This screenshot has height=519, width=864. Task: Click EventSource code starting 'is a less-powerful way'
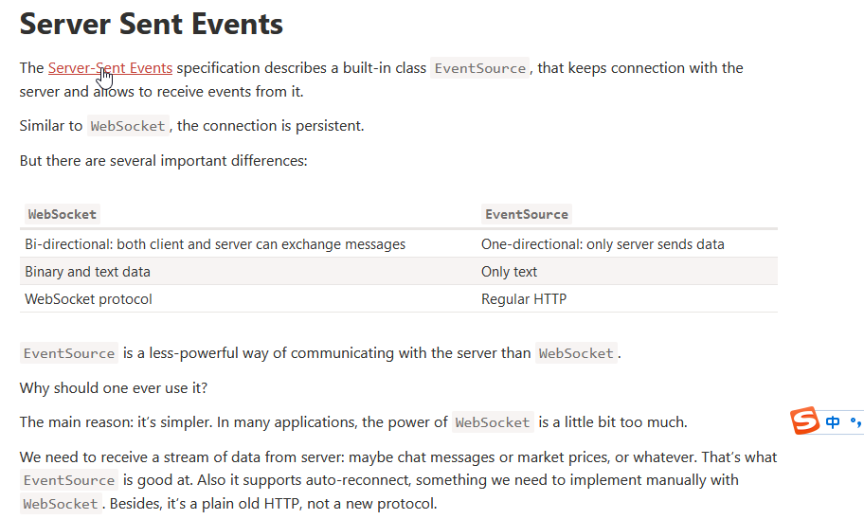click(69, 353)
